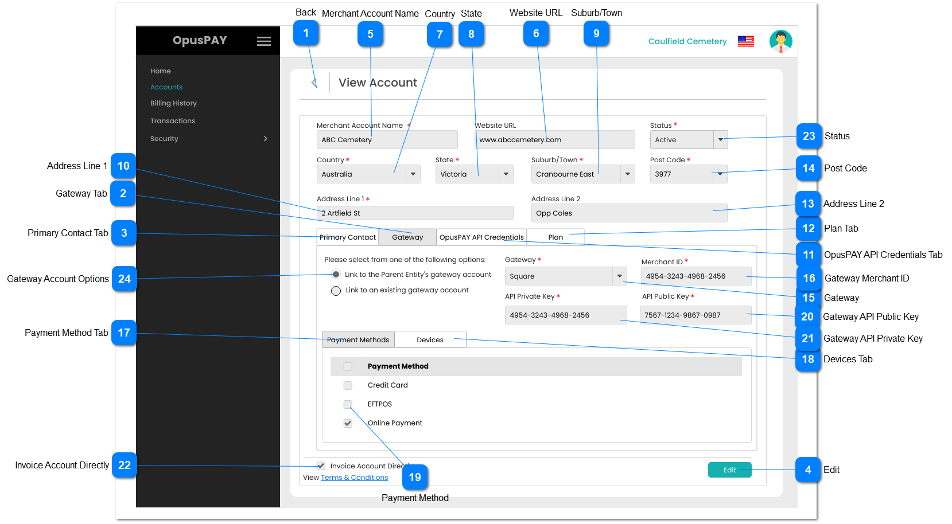
Task: Check the Credit Card payment method checkbox
Action: pyautogui.click(x=348, y=386)
